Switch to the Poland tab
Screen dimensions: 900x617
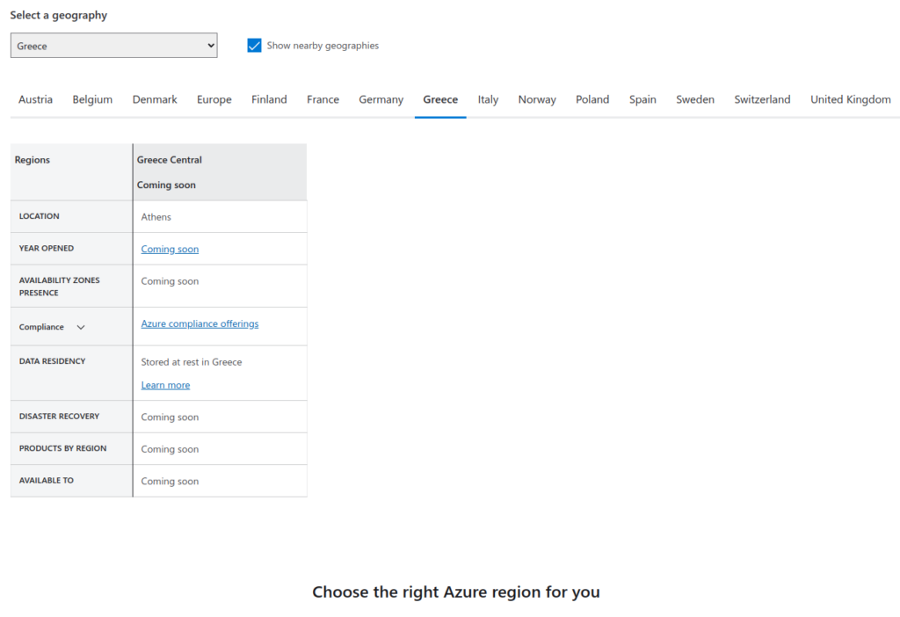coord(592,99)
